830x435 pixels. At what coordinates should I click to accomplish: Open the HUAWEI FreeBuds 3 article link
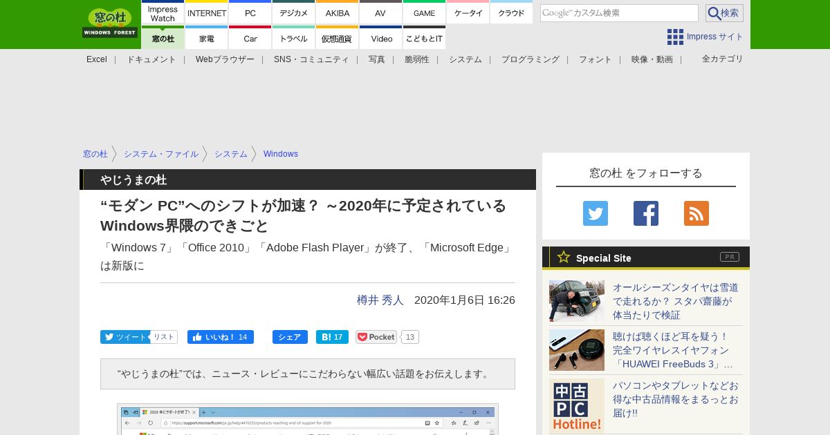(x=673, y=350)
